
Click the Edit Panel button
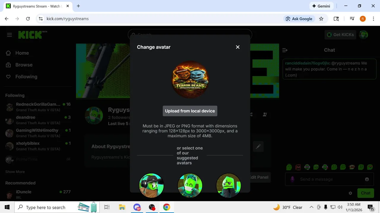click(259, 177)
